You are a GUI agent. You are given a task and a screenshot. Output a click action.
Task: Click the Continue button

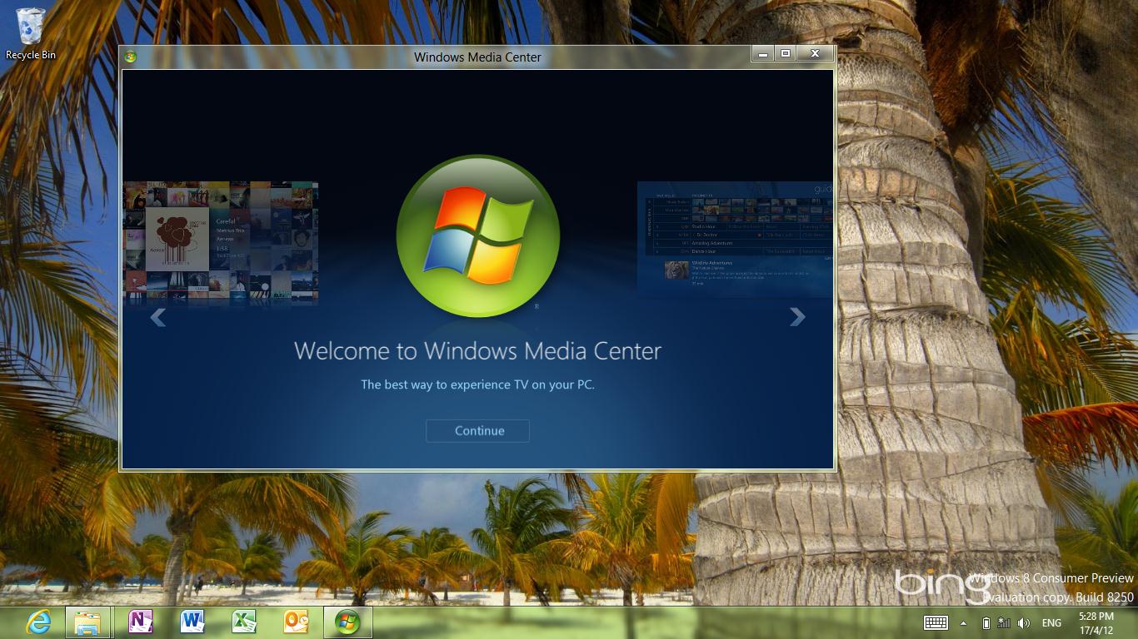tap(477, 430)
